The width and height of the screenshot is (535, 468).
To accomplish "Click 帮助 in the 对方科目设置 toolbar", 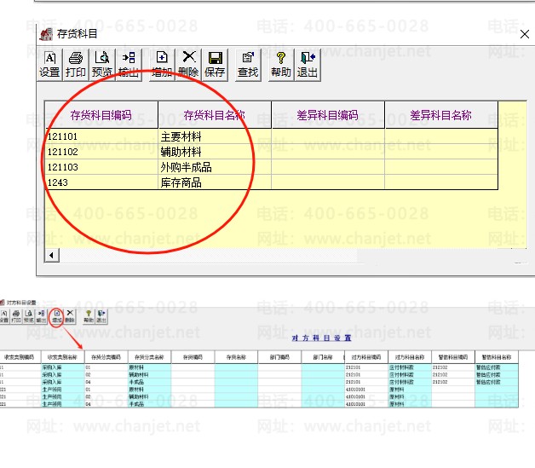I will click(x=89, y=316).
